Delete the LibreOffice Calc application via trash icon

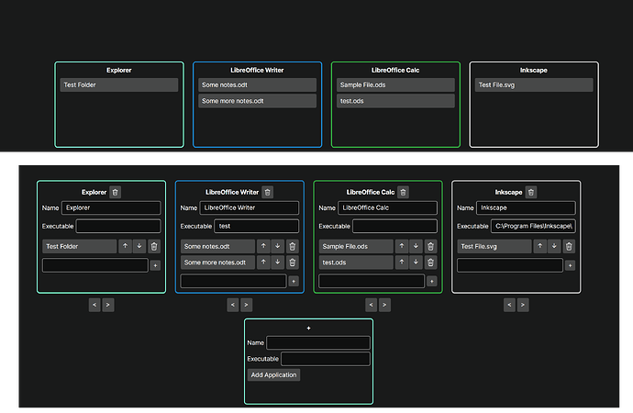tap(403, 192)
